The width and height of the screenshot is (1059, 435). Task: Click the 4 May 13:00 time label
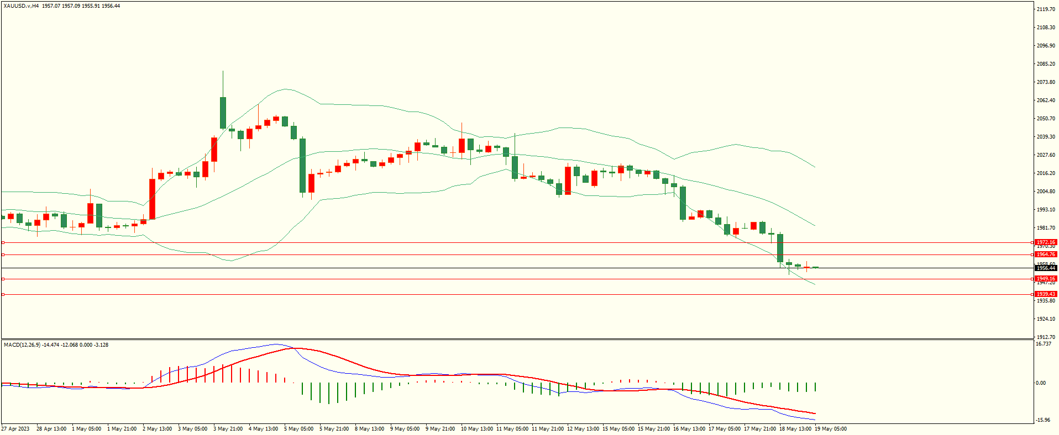tap(264, 429)
